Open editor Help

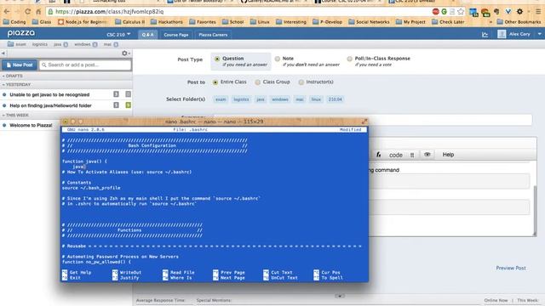coord(448,155)
